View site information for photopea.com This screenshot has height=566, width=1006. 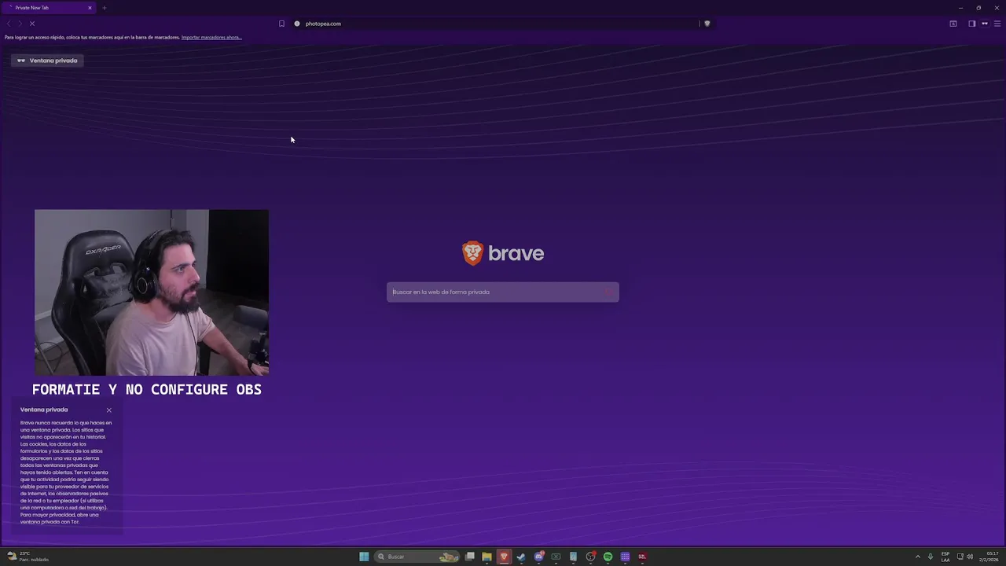pos(297,24)
